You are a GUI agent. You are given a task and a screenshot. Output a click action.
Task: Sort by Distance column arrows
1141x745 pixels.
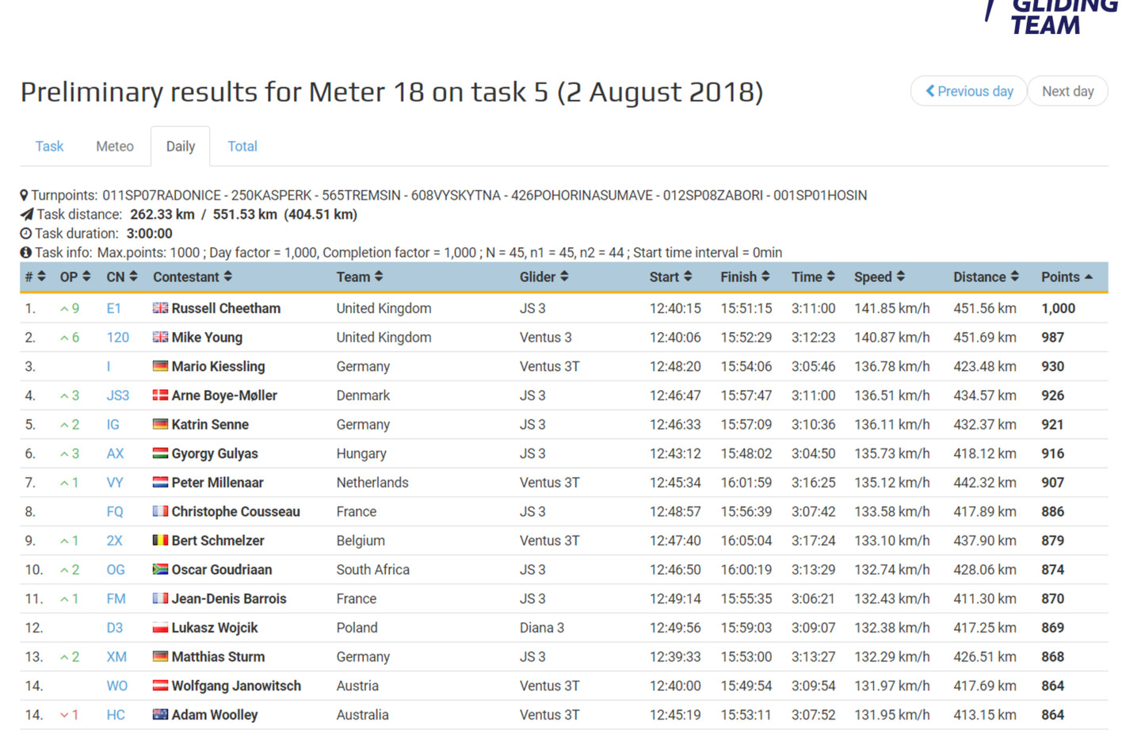point(1015,277)
